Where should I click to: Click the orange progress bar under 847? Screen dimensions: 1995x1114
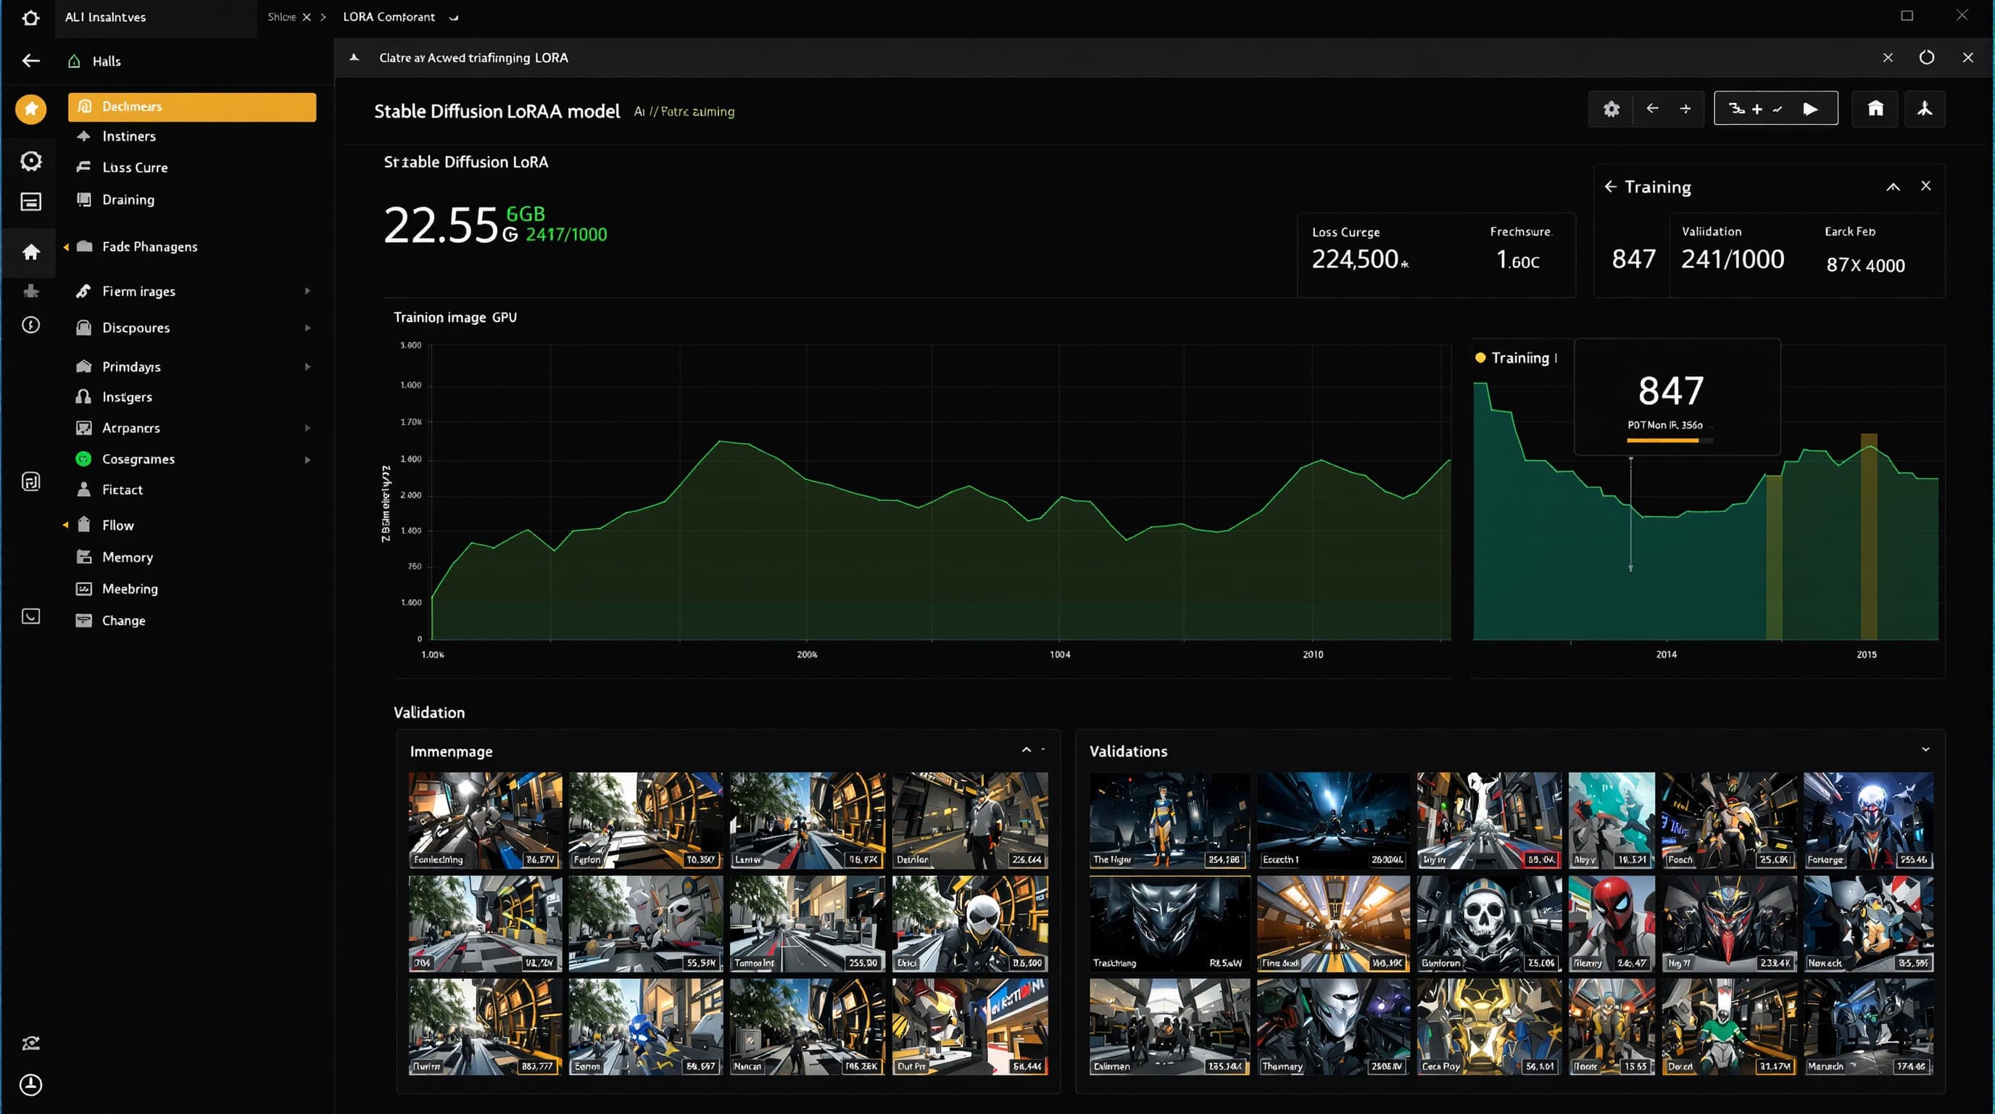pyautogui.click(x=1663, y=440)
